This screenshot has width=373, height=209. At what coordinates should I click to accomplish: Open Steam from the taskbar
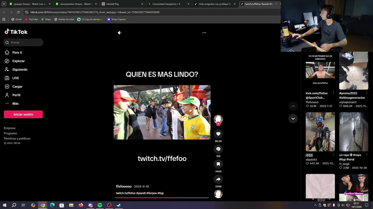tap(119, 205)
